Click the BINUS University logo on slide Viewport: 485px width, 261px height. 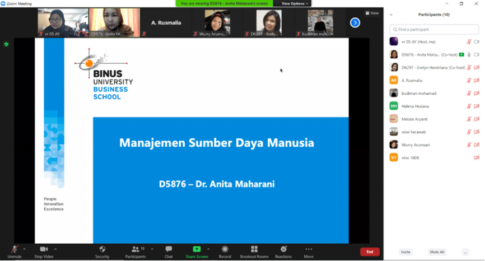pyautogui.click(x=104, y=74)
